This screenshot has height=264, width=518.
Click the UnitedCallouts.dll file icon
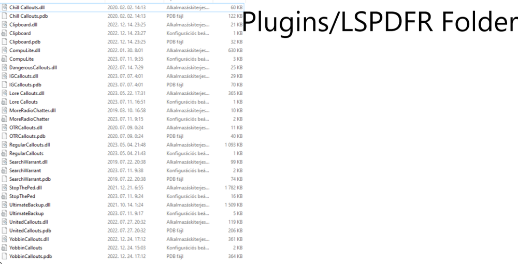click(x=4, y=222)
